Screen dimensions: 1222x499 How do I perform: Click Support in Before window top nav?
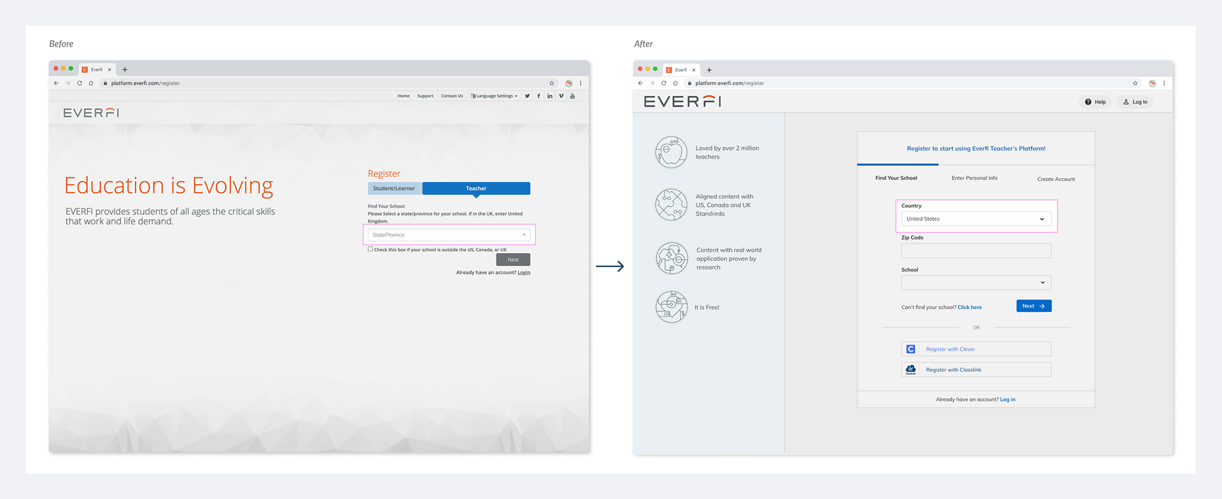click(425, 96)
